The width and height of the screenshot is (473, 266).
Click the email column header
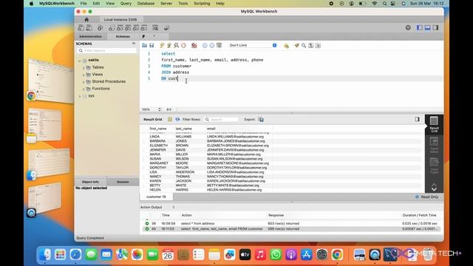point(211,129)
